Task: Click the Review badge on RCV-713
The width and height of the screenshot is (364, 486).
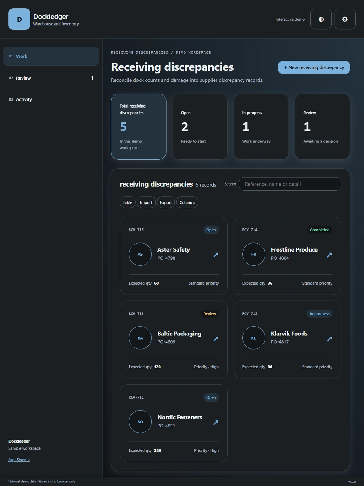Action: click(x=210, y=314)
